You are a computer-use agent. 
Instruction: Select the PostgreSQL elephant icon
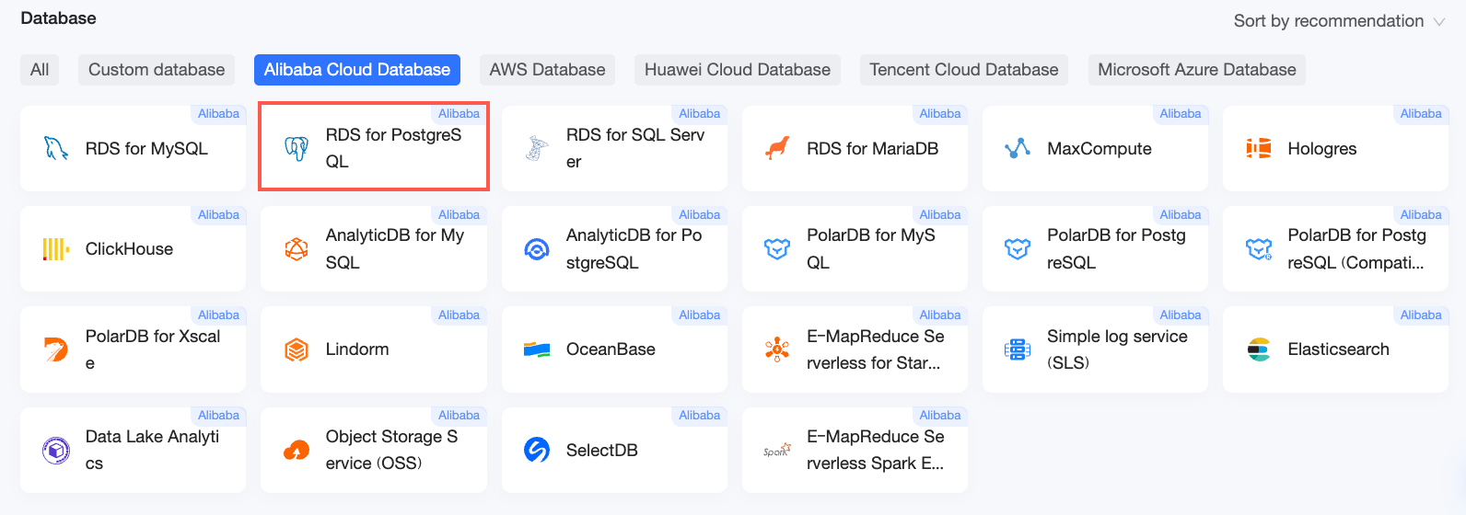coord(297,148)
